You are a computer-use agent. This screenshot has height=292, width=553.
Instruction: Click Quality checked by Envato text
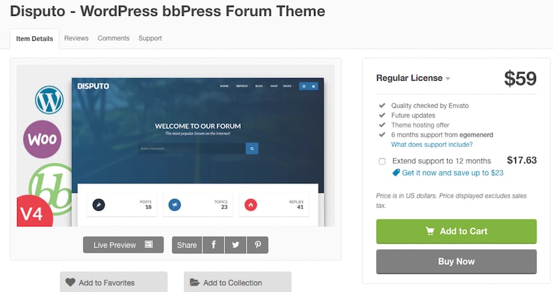tap(430, 106)
